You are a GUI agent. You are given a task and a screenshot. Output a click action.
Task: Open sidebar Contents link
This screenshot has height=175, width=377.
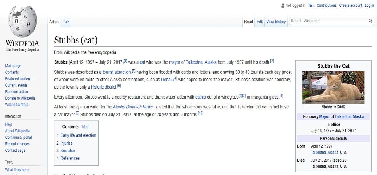click(x=12, y=72)
